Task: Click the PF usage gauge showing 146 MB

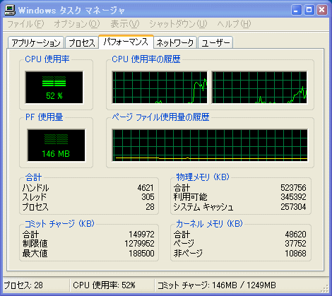Action: tap(56, 146)
